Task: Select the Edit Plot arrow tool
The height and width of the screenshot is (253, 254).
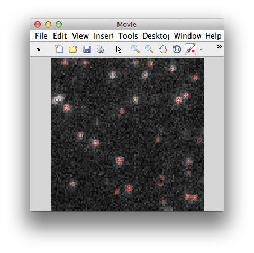Action: (119, 49)
